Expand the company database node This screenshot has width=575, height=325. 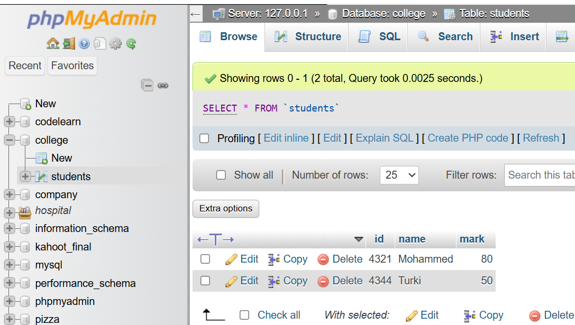[x=10, y=194]
